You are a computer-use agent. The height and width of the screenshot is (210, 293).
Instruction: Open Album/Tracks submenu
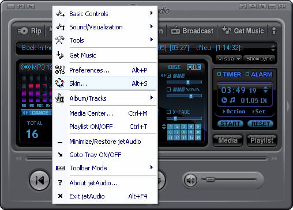point(105,98)
